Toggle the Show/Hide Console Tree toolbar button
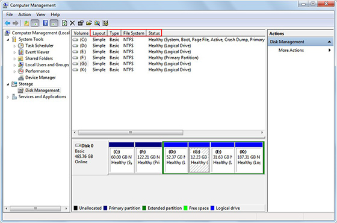Screen dimensions: 337x223 pyautogui.click(x=35, y=23)
